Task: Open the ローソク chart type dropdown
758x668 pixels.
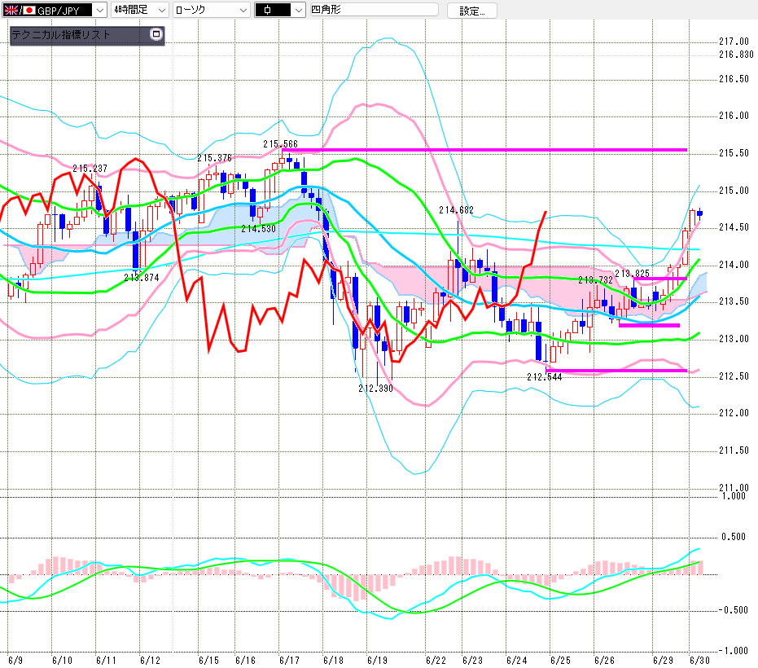Action: pos(211,10)
